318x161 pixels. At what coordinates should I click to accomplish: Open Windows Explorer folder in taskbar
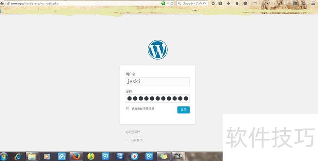[x=32, y=157]
